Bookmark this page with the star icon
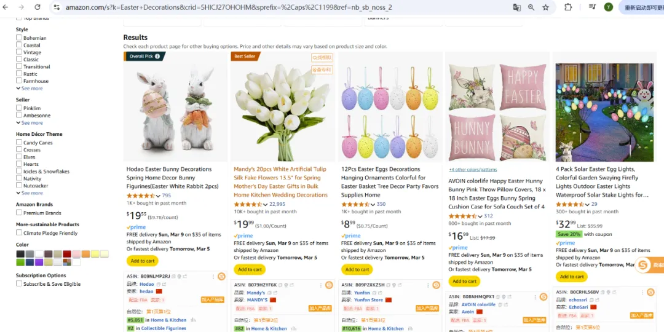The width and height of the screenshot is (664, 332). click(x=545, y=7)
